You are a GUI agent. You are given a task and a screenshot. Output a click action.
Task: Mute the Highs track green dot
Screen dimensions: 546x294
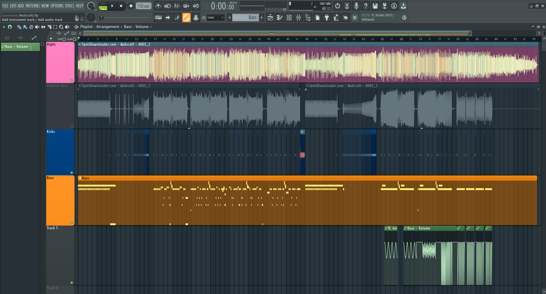72,80
